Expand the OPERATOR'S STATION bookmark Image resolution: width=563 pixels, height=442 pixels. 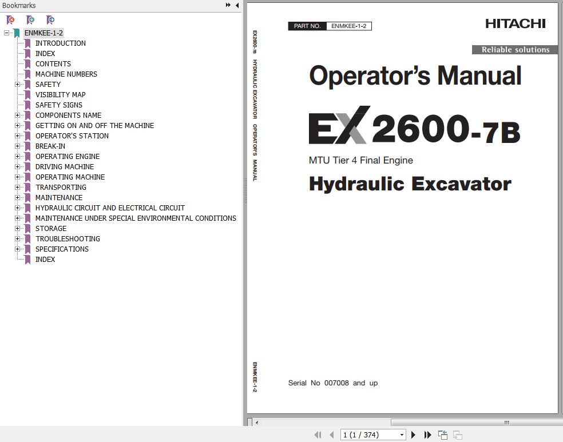click(17, 136)
